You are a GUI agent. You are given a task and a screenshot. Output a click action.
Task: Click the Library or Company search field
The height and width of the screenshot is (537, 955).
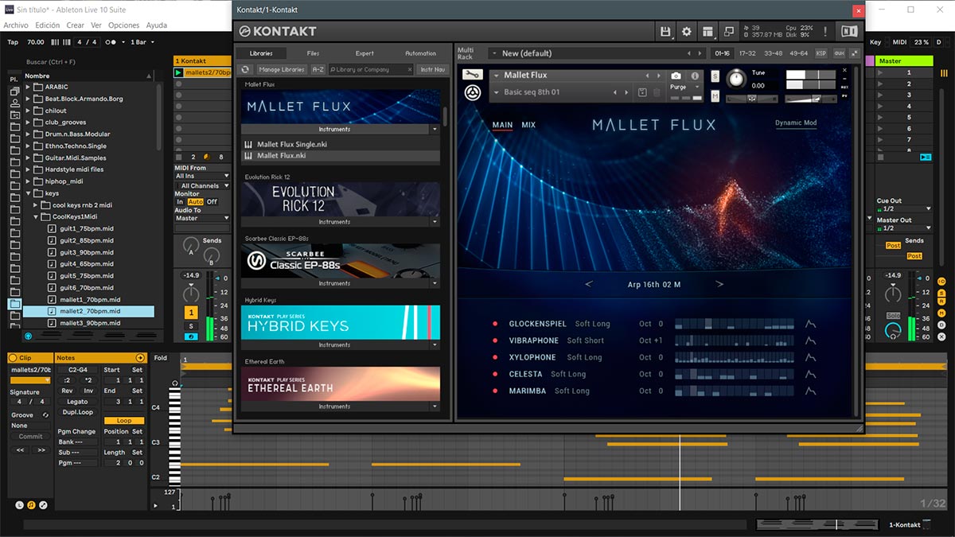click(370, 69)
